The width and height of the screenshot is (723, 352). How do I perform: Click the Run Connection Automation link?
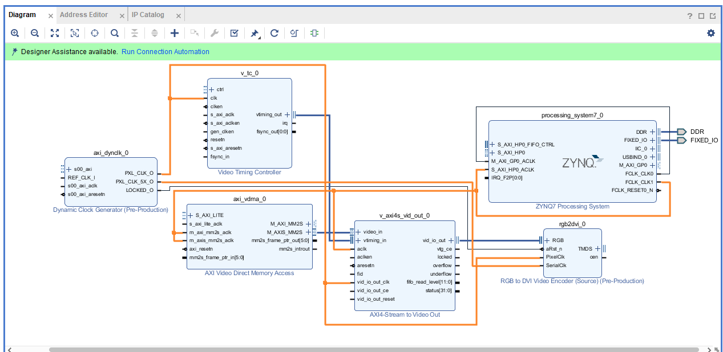tap(165, 52)
